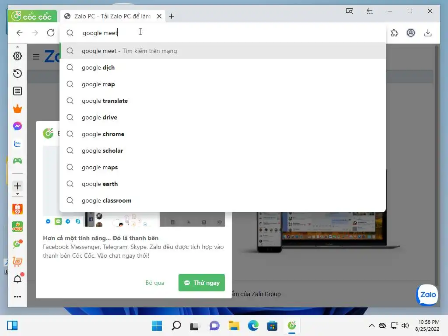Choose the 'google chrome' suggestion
Viewport: 448px width, 336px height.
click(x=223, y=134)
